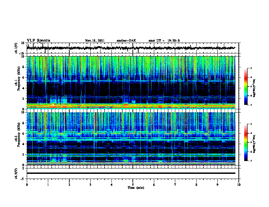Click the ch.1 voltage waveform trace

coord(131,48)
